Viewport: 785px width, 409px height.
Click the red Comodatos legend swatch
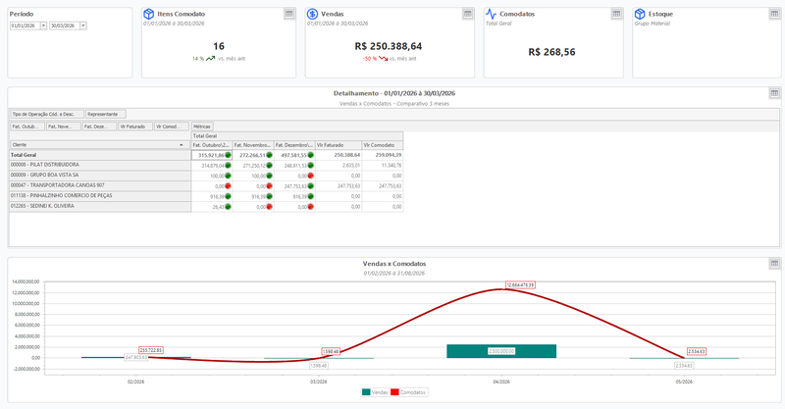coord(394,392)
